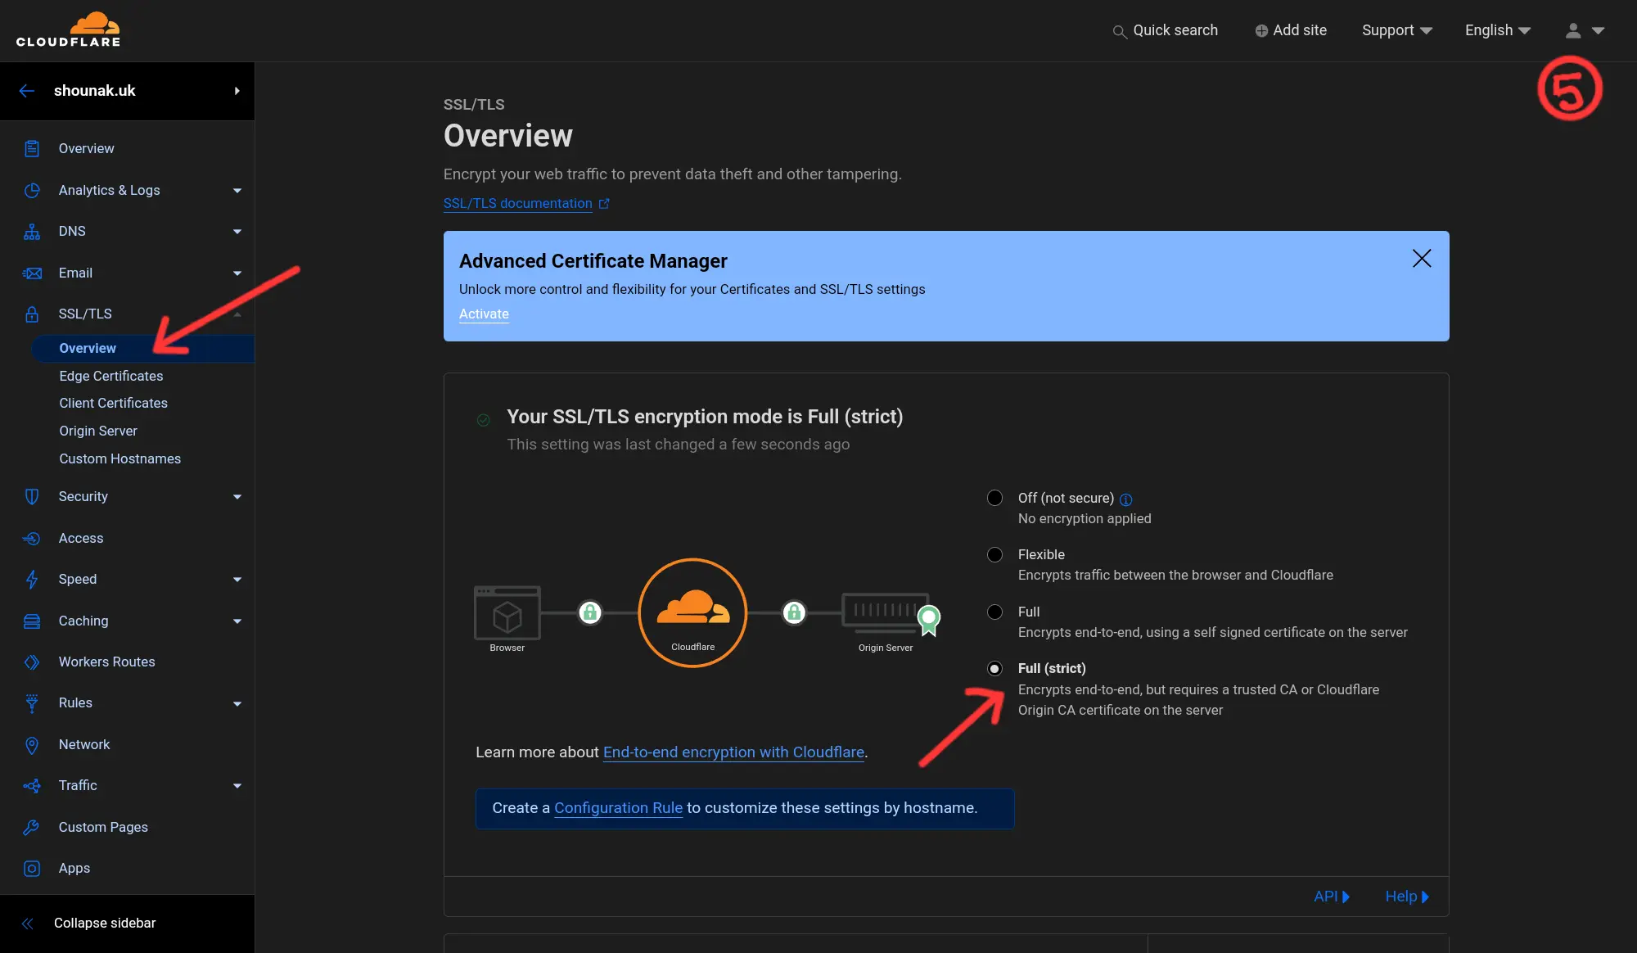Click the Collapse sidebar label
Viewport: 1637px width, 953px height.
105,923
